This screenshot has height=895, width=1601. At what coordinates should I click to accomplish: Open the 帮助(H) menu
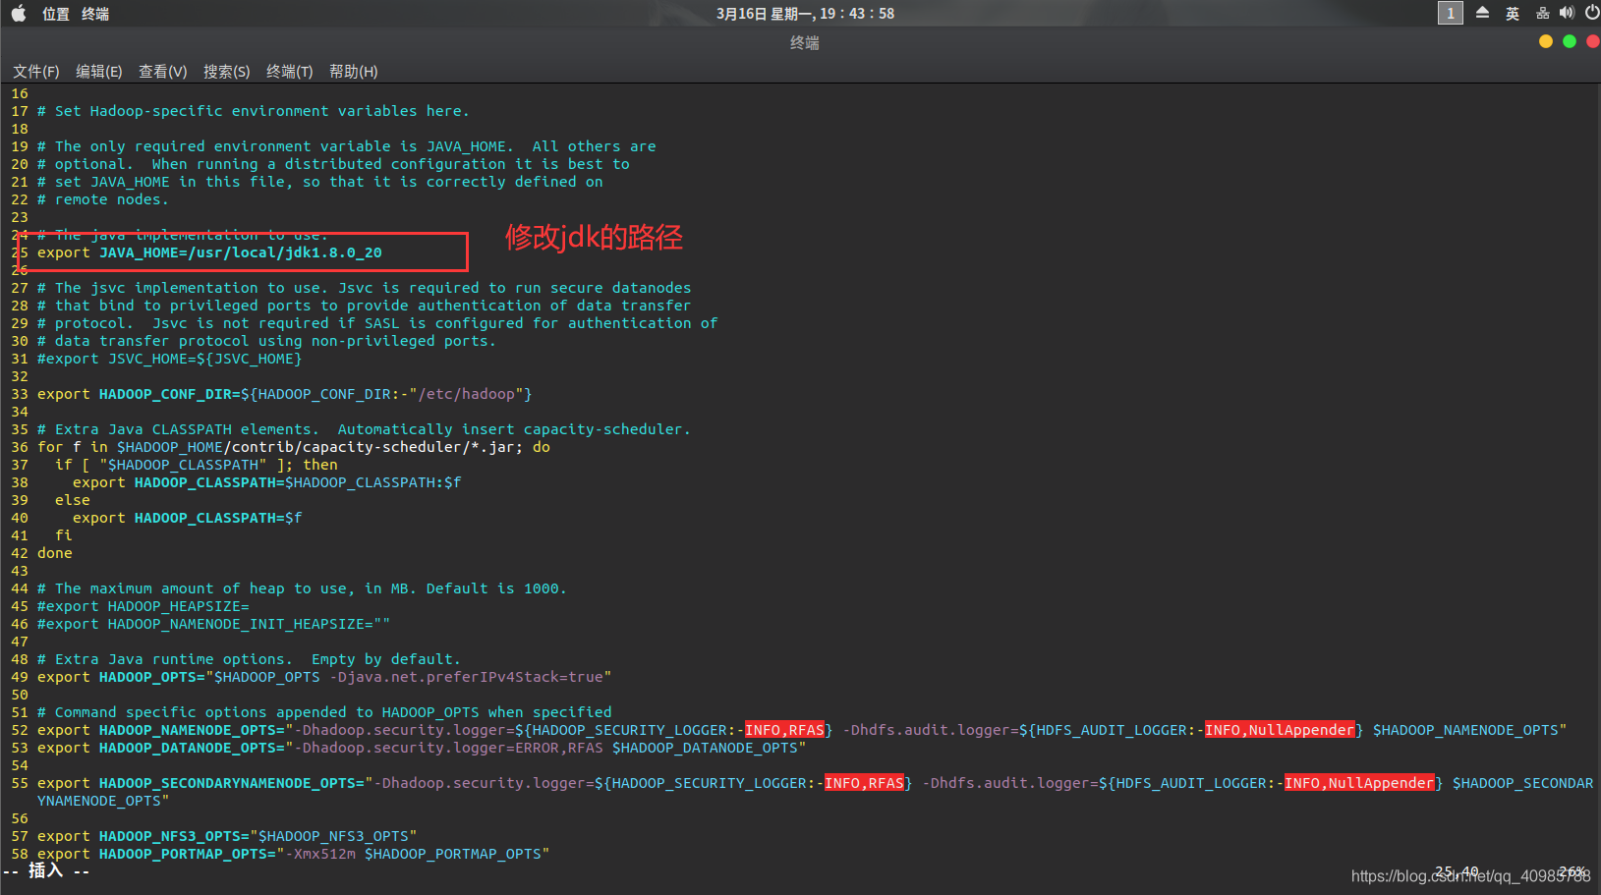354,72
